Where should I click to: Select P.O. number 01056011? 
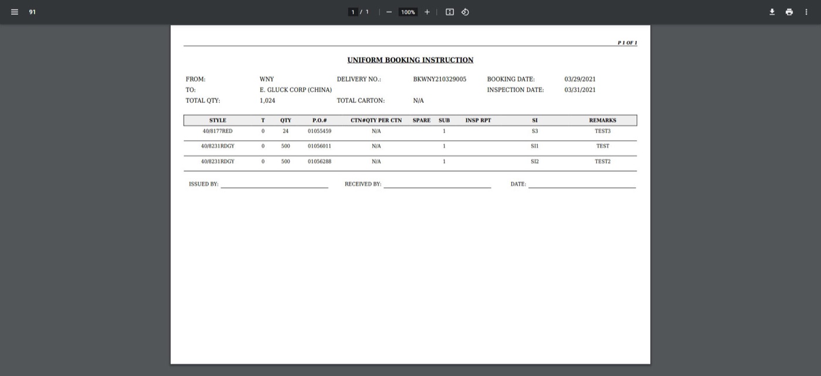click(x=320, y=146)
